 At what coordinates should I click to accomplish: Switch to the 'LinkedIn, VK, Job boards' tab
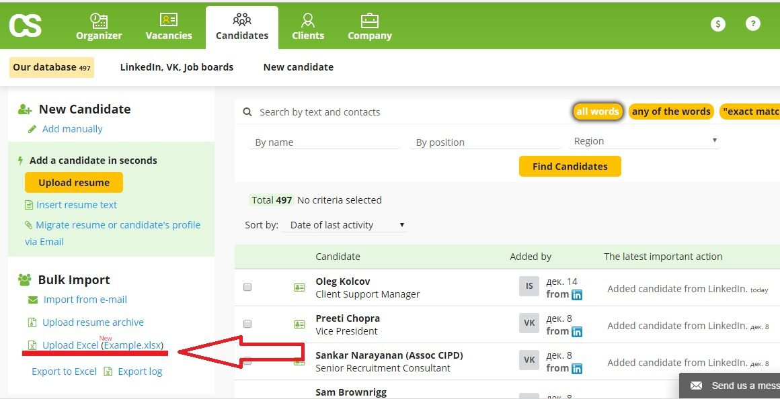click(177, 66)
